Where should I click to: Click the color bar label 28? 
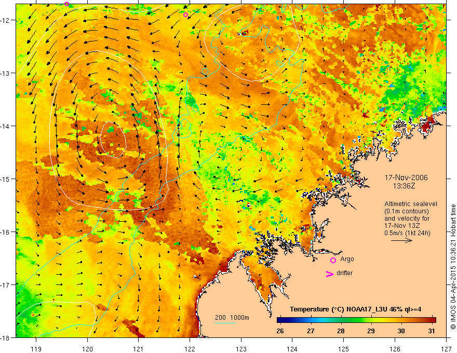[341, 331]
